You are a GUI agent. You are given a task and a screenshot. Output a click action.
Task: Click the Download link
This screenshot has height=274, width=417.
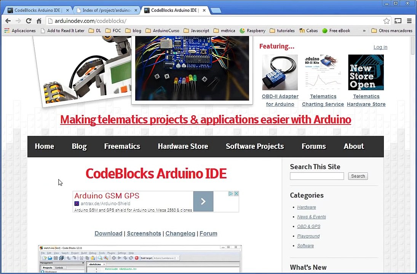pyautogui.click(x=108, y=233)
